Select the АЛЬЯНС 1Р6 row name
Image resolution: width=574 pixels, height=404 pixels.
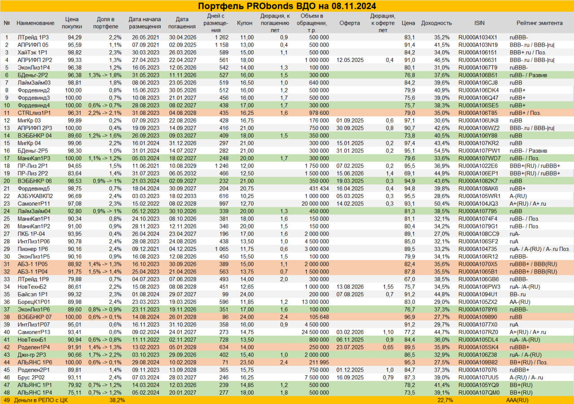tap(35, 362)
